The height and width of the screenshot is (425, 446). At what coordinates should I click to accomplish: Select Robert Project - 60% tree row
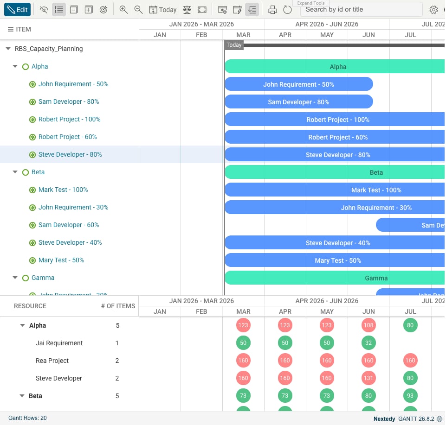coord(70,137)
